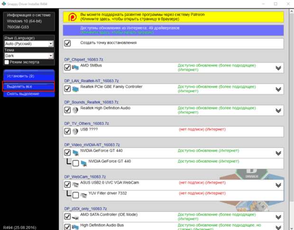
Task: Click the first NVIDIA GeForce GT 440 monitor icon
Action: pyautogui.click(x=75, y=153)
